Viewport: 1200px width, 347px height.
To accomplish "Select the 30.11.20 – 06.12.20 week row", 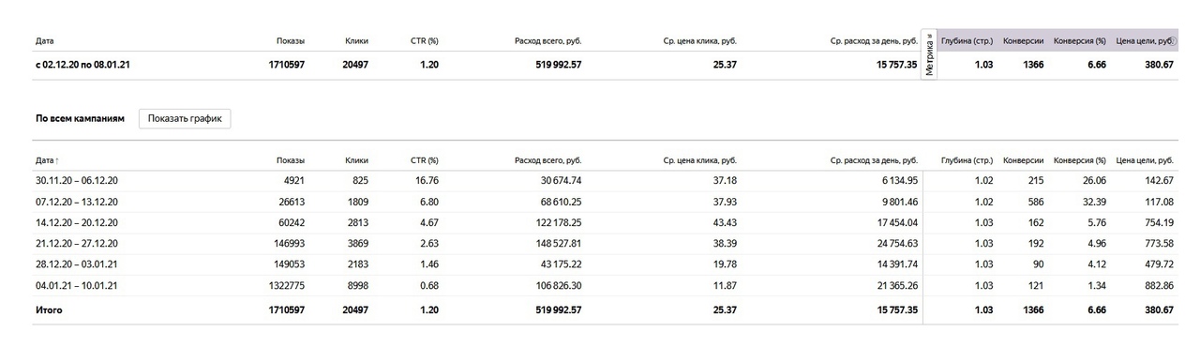I will (605, 181).
